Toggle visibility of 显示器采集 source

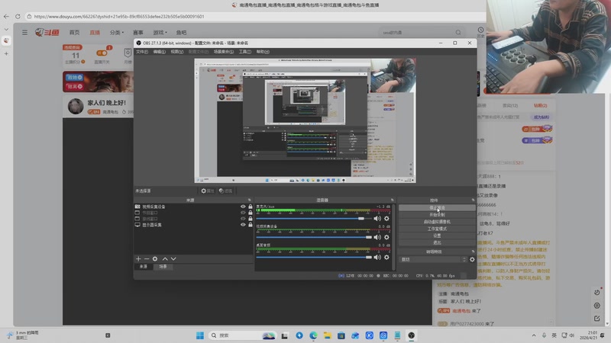tap(243, 224)
